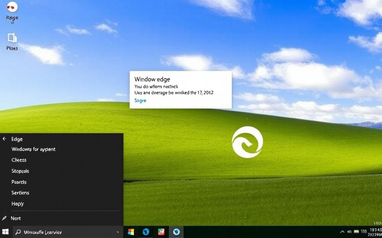Click the Edge header in the menu
Screen dimensions: 382x238
17,139
